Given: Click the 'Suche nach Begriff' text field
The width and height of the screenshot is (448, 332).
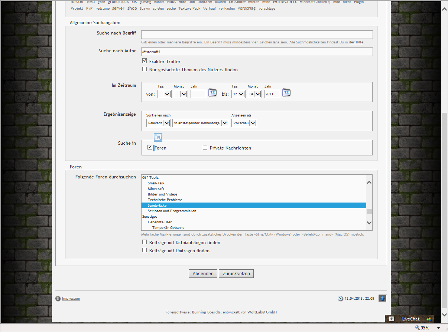Looking at the screenshot, I should point(257,35).
